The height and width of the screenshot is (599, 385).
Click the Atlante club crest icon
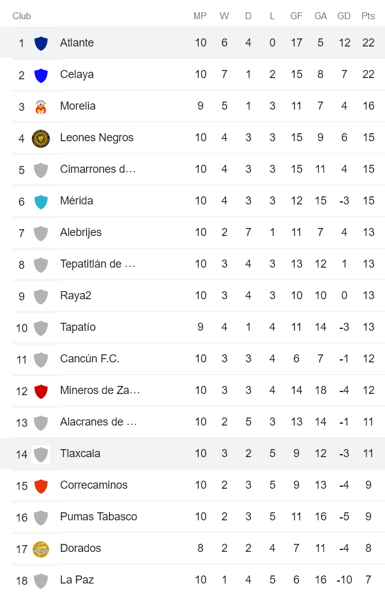(x=41, y=43)
